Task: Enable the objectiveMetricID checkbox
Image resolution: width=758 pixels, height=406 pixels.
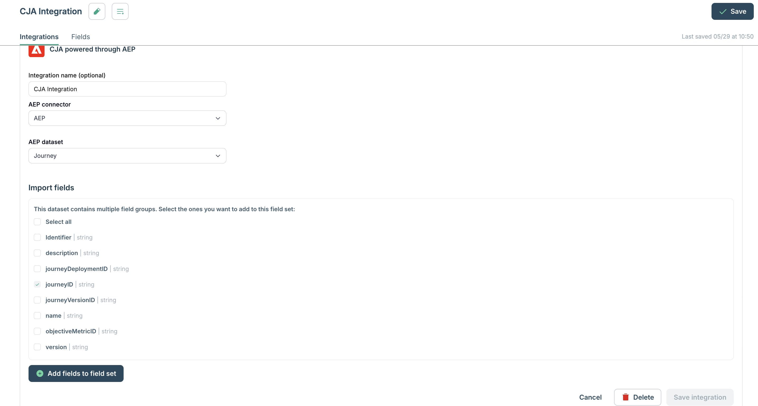Action: pos(37,331)
